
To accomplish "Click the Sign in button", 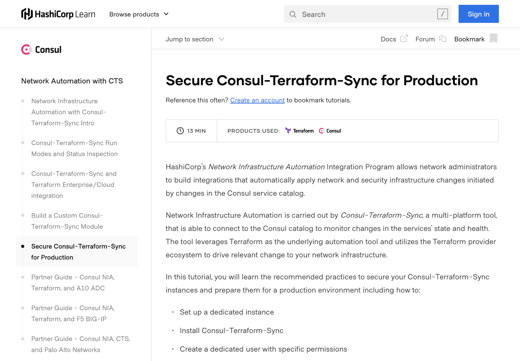I will click(478, 14).
